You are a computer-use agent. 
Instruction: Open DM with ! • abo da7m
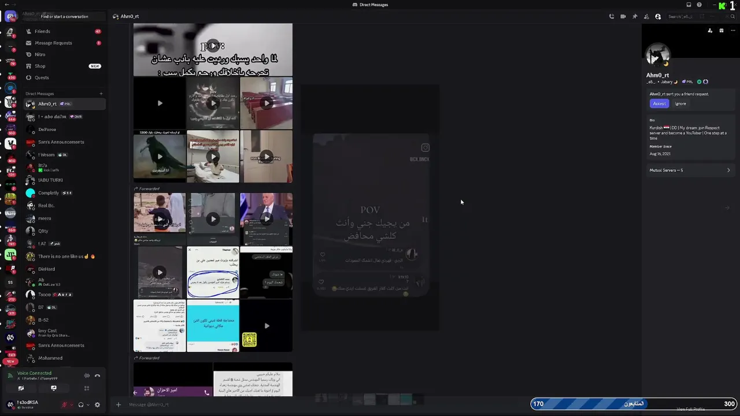(64, 117)
